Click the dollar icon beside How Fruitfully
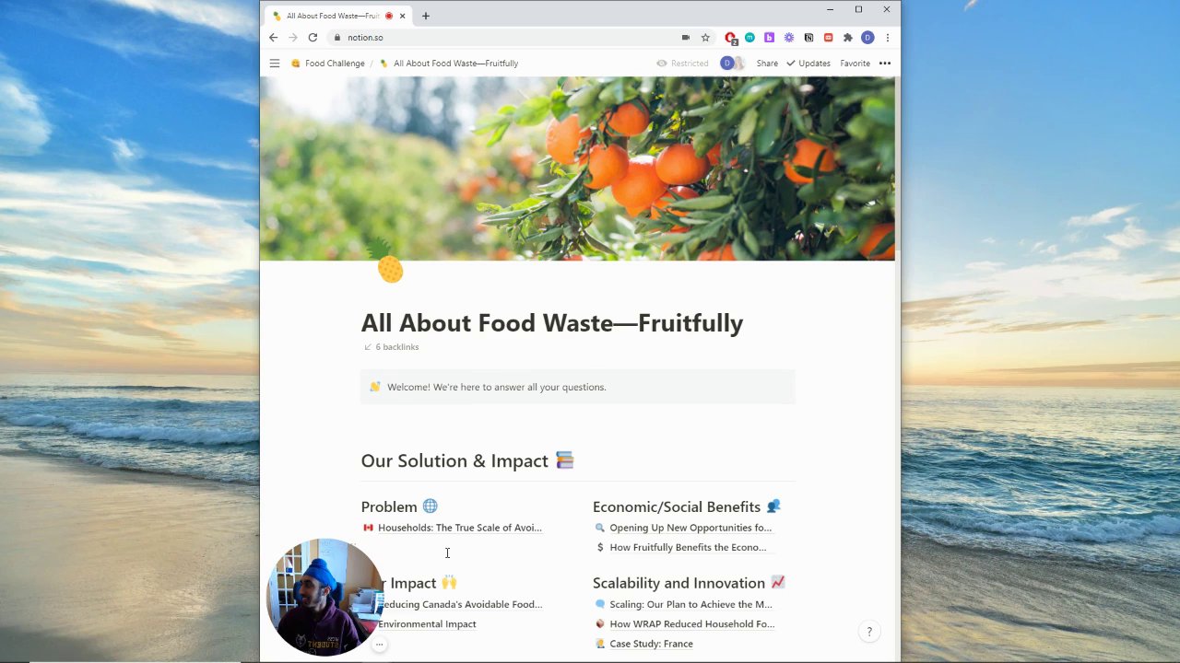 click(x=600, y=547)
